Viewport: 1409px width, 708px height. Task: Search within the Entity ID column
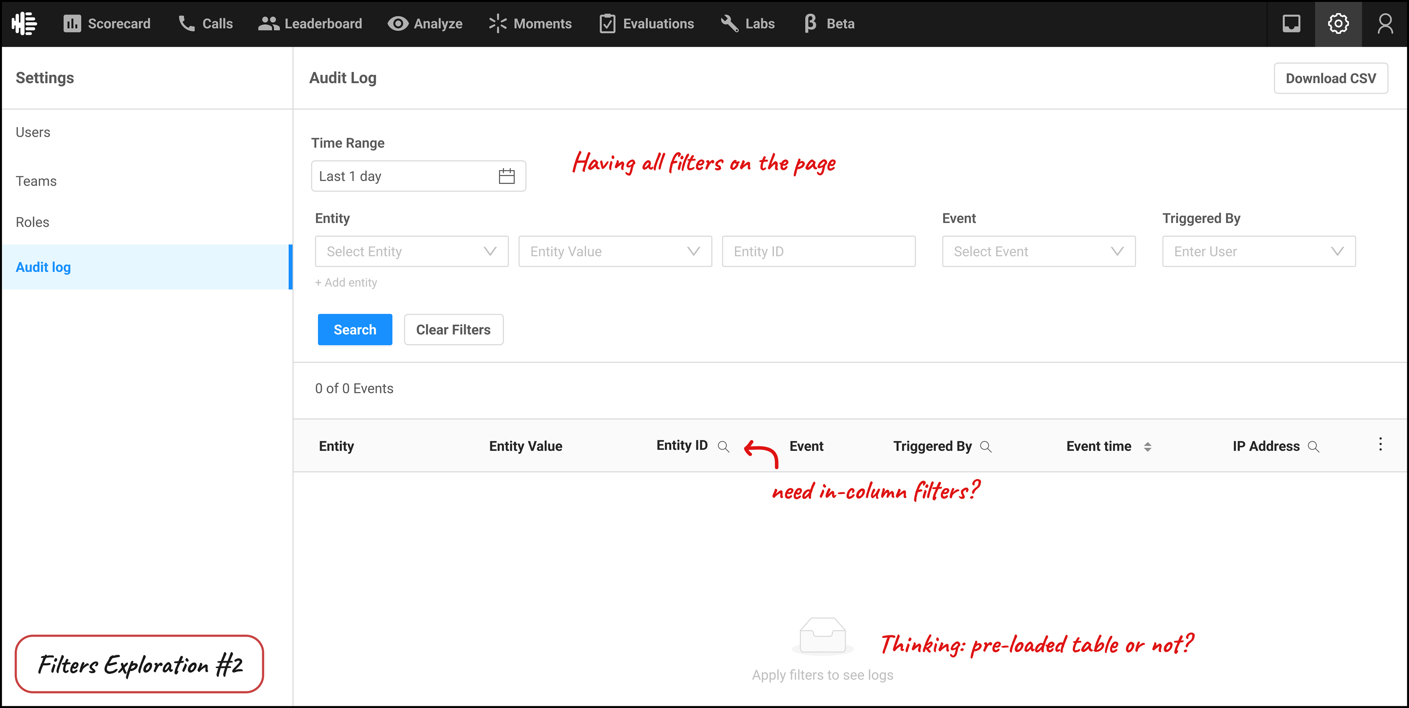[723, 447]
